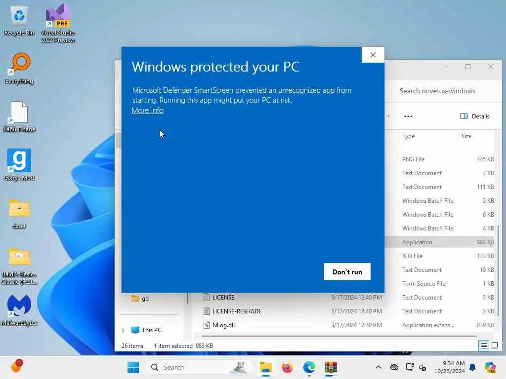Select the blank document shortcut under Everything
Screen dimensions: 506x379
tap(19, 116)
